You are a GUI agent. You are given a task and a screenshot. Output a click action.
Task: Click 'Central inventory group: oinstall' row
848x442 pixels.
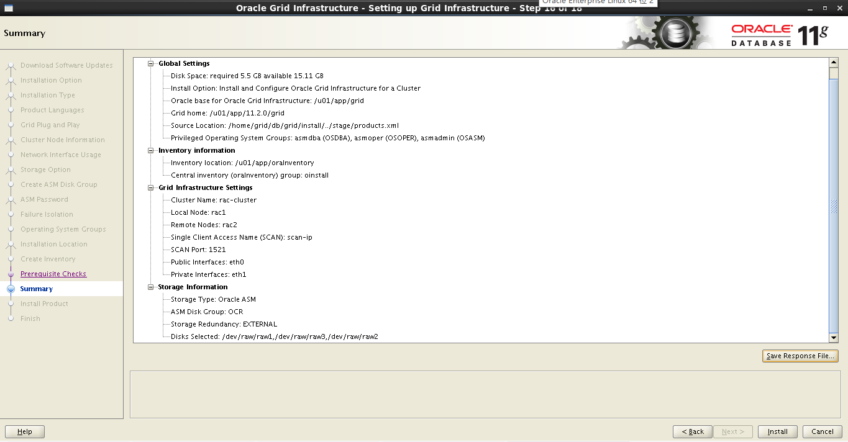coord(250,175)
